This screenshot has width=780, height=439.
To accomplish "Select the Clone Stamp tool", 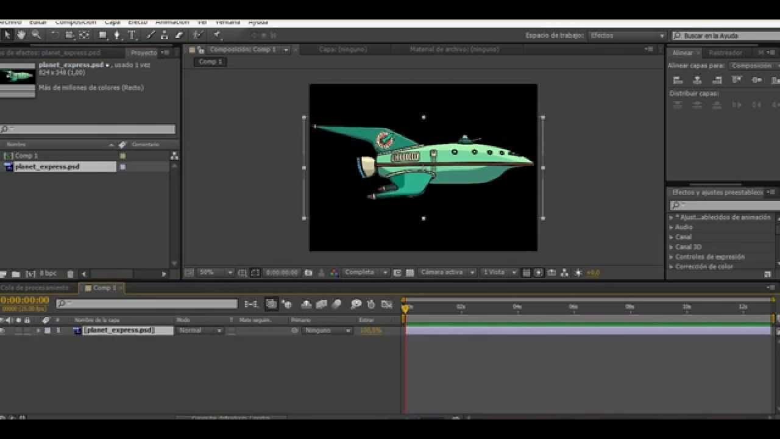I will click(165, 35).
